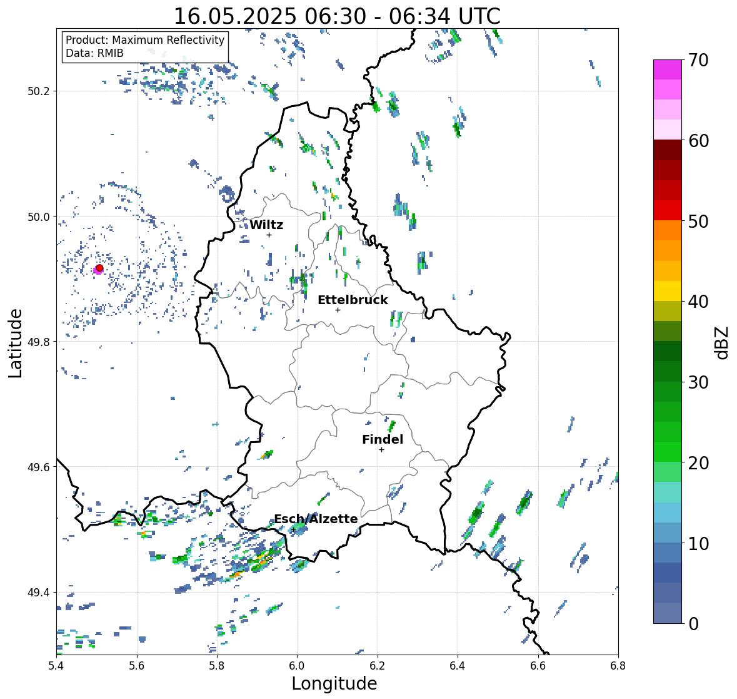Image resolution: width=737 pixels, height=699 pixels.
Task: Click the 6.4 longitude tick label
Action: [x=458, y=666]
